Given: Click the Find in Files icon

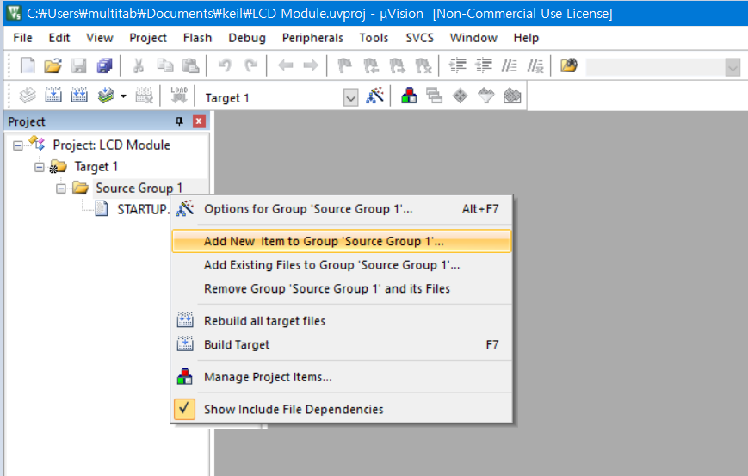Looking at the screenshot, I should (x=569, y=65).
